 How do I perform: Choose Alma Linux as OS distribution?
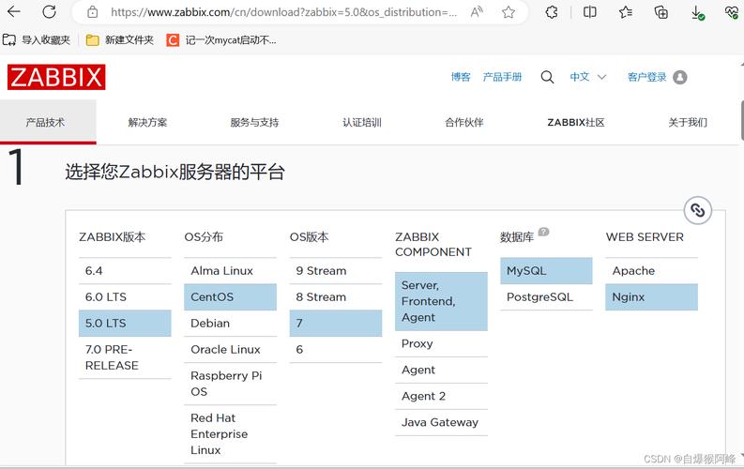pos(230,271)
